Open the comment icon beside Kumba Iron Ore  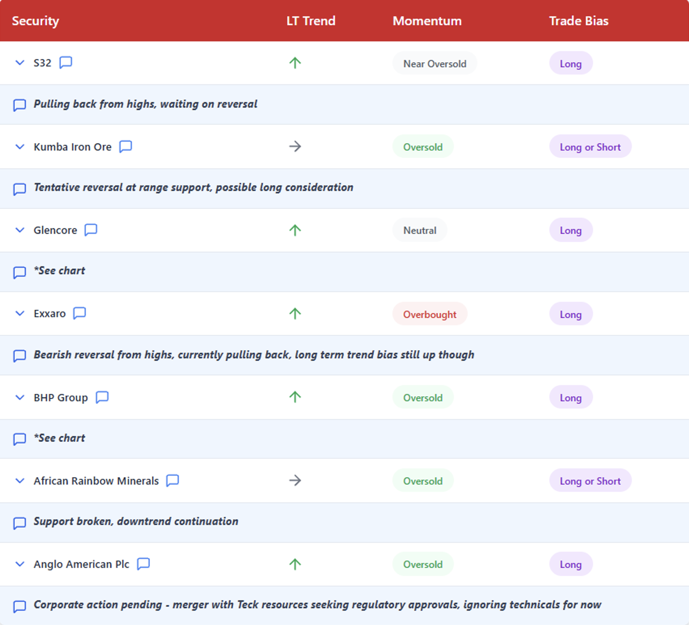[x=125, y=146]
